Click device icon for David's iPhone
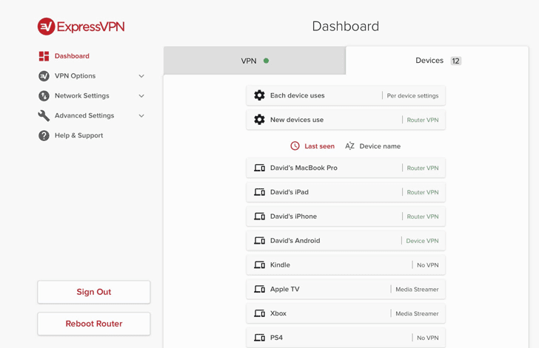539x348 pixels. tap(260, 216)
